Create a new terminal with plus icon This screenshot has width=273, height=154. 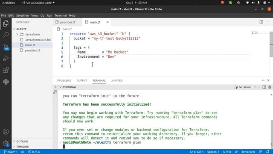tap(255, 87)
